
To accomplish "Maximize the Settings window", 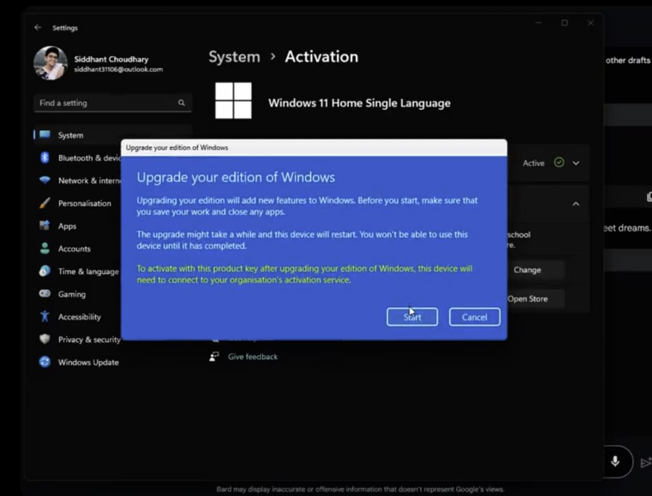I will tap(565, 23).
